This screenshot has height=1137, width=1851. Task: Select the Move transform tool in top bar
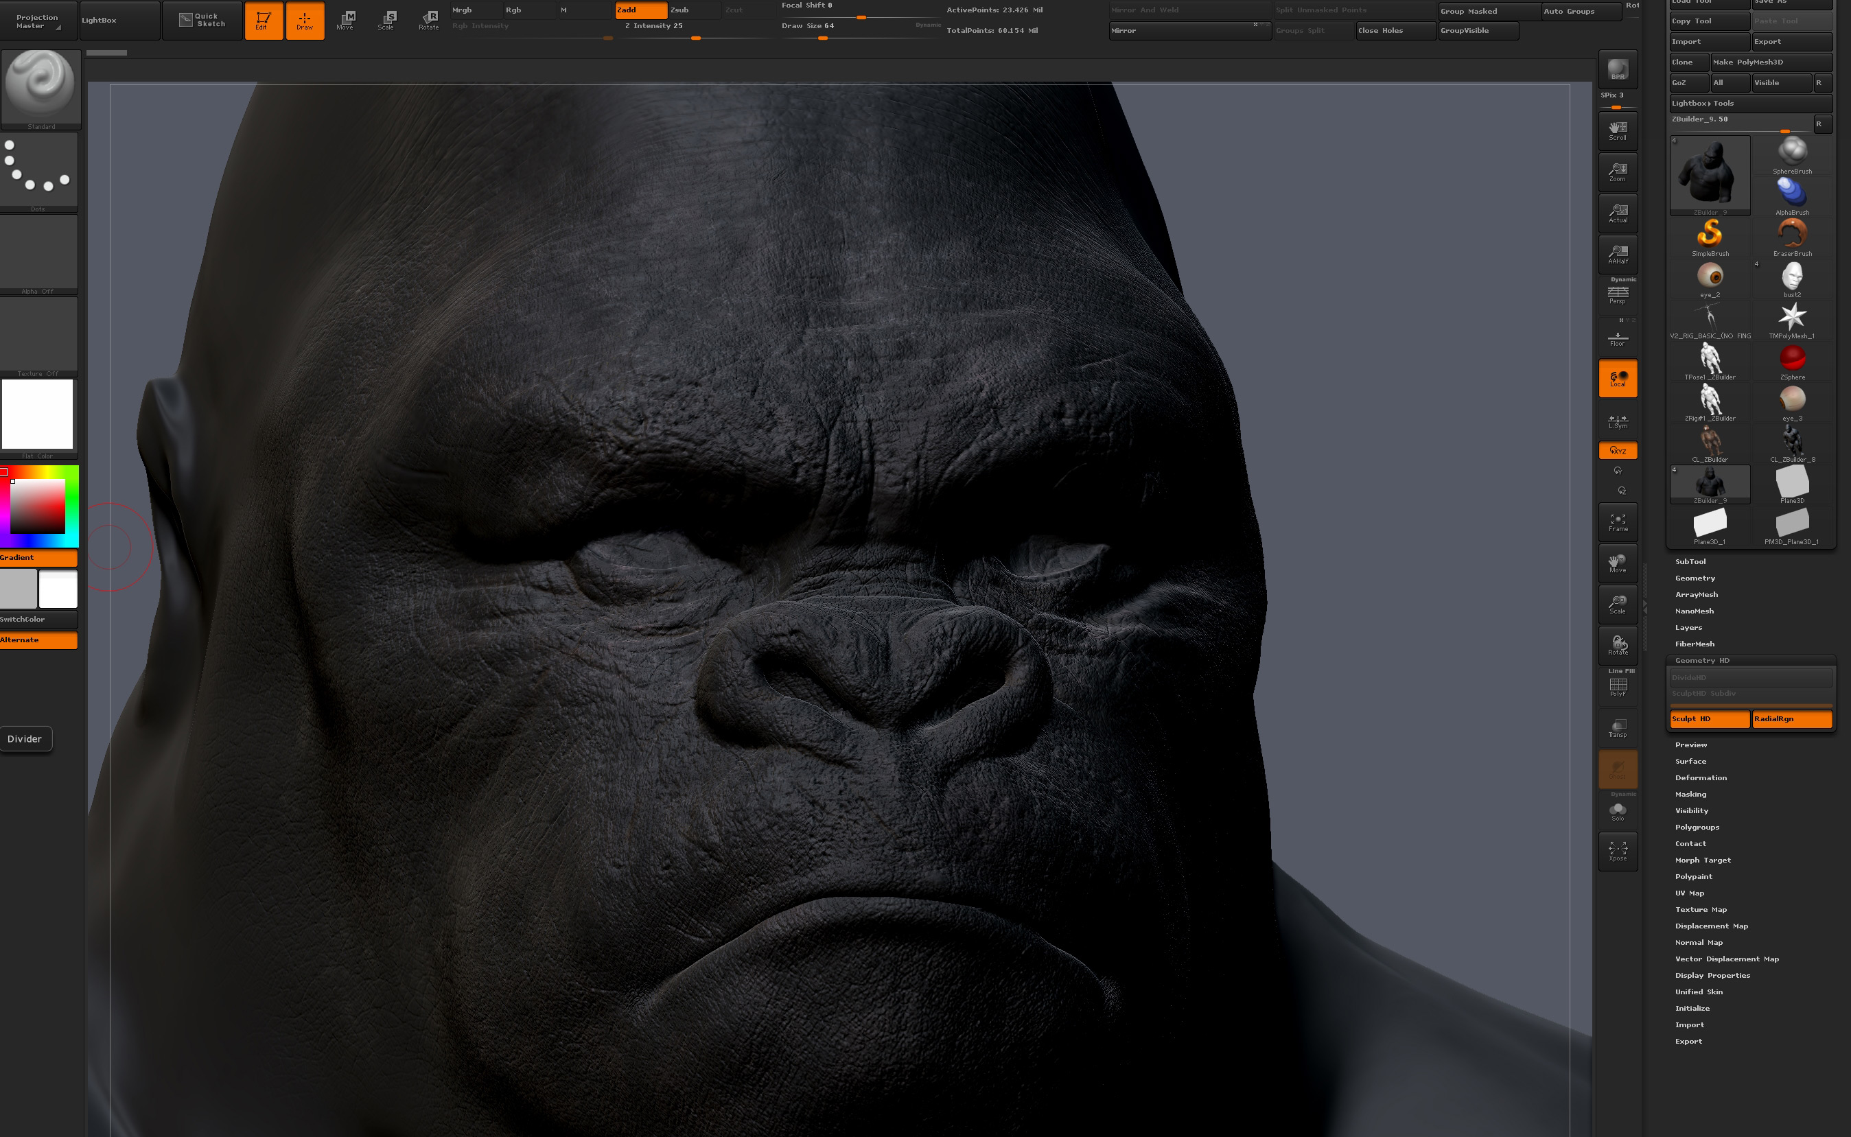coord(346,21)
